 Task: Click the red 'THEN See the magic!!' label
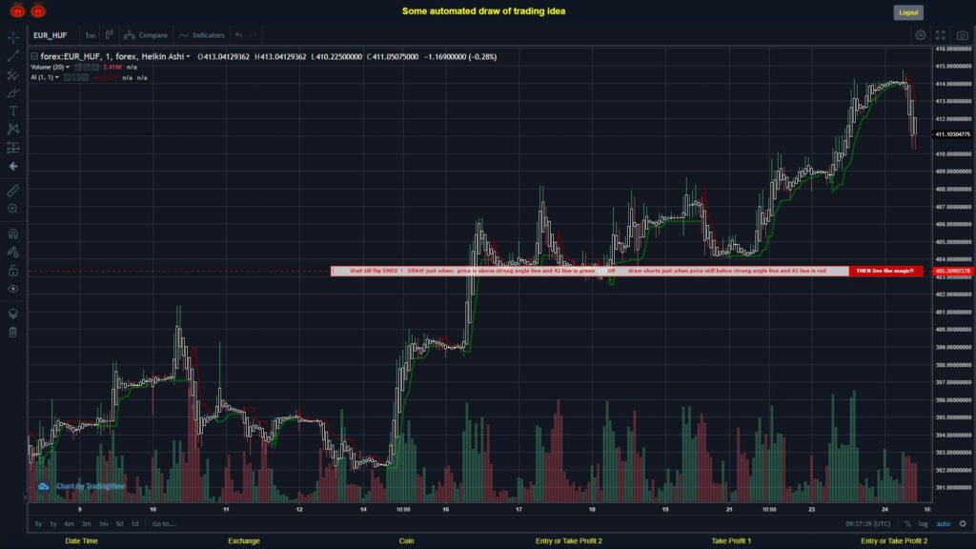(885, 272)
